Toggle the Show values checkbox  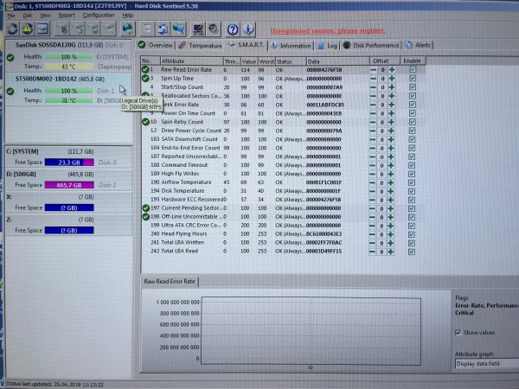(458, 332)
